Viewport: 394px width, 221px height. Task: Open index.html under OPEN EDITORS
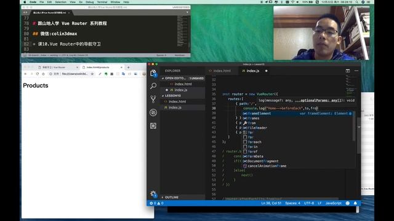click(x=183, y=84)
